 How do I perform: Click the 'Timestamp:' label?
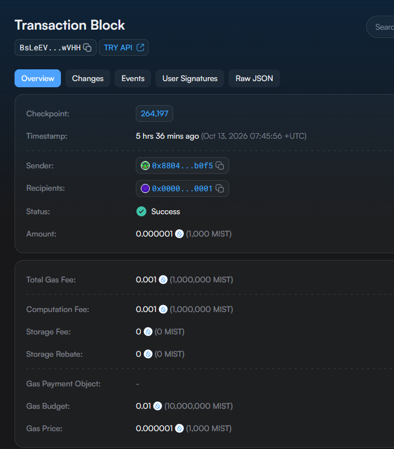click(46, 136)
